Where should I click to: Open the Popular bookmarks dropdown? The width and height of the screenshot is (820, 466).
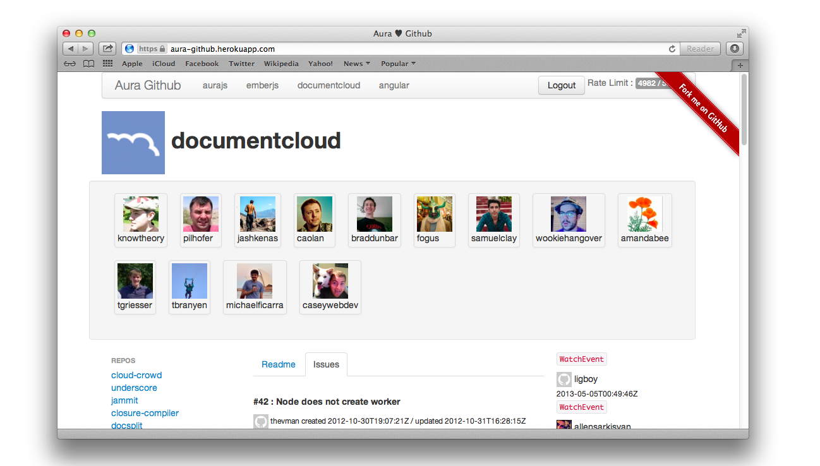pos(398,64)
